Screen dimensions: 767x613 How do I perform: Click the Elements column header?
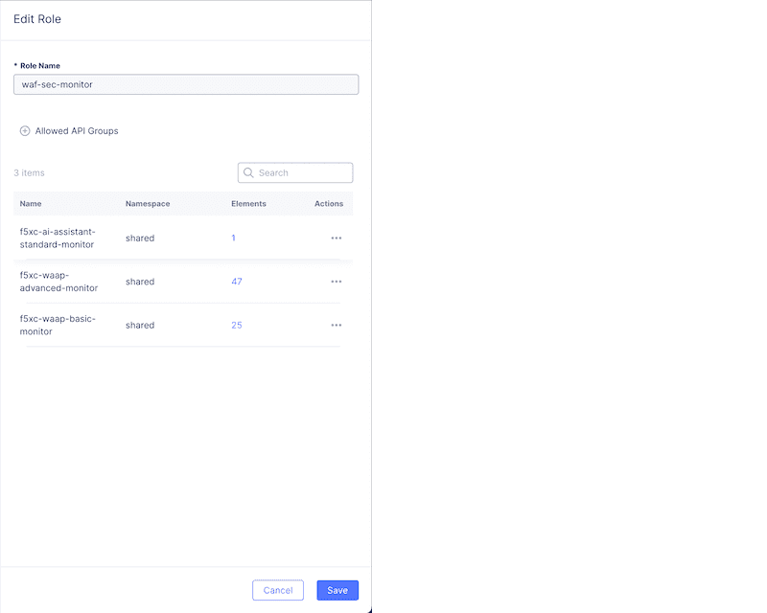tap(248, 204)
